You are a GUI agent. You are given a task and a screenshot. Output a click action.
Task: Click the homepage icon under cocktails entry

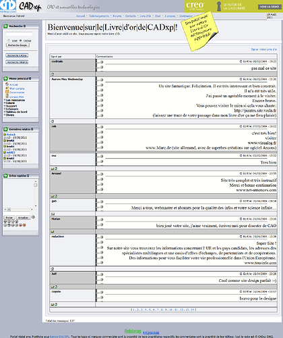(x=53, y=74)
